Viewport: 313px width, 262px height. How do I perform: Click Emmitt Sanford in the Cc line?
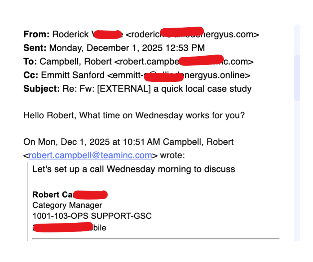(73, 75)
